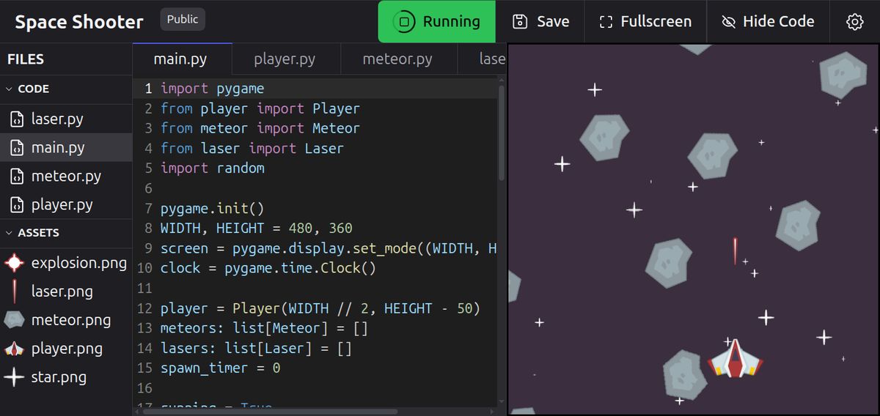Click the meteor.py file icon in the sidebar
880x416 pixels.
pos(17,176)
